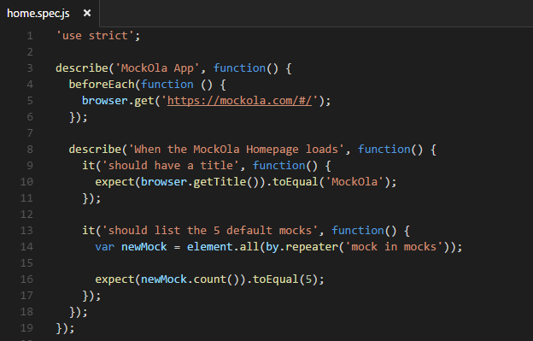The height and width of the screenshot is (341, 533).
Task: Click 'When the MockOla Homepage loads' string
Action: pyautogui.click(x=237, y=150)
